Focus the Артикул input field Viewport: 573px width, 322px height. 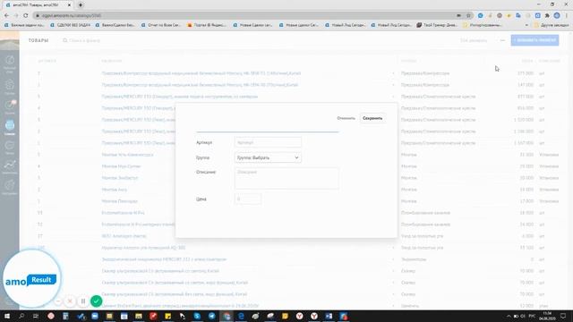[x=268, y=142]
